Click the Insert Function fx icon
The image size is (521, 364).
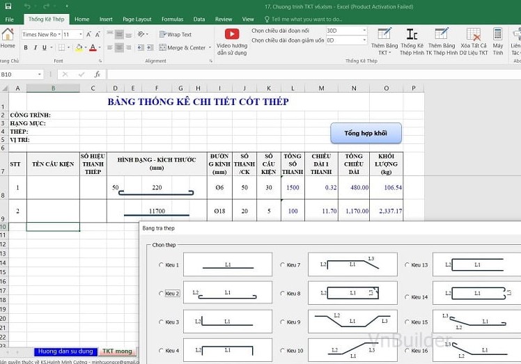[x=97, y=74]
